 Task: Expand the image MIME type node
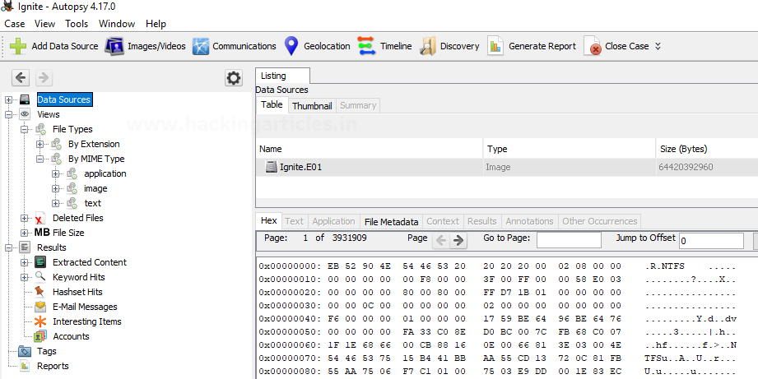pyautogui.click(x=55, y=189)
